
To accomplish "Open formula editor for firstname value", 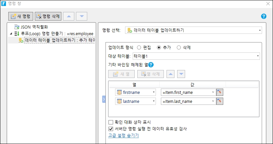I will pyautogui.click(x=219, y=92).
